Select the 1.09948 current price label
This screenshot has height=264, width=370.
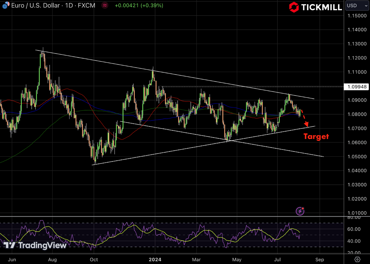pyautogui.click(x=357, y=87)
